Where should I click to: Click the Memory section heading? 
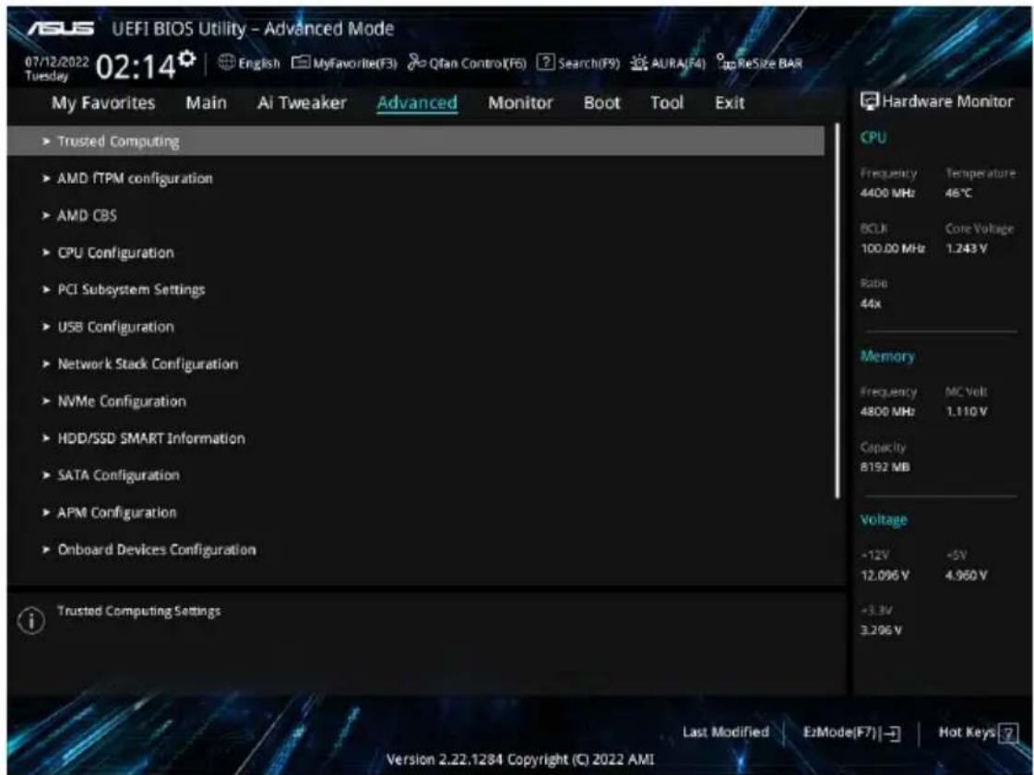(x=887, y=356)
